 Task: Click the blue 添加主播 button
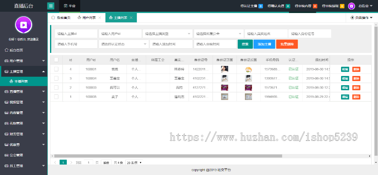point(264,44)
